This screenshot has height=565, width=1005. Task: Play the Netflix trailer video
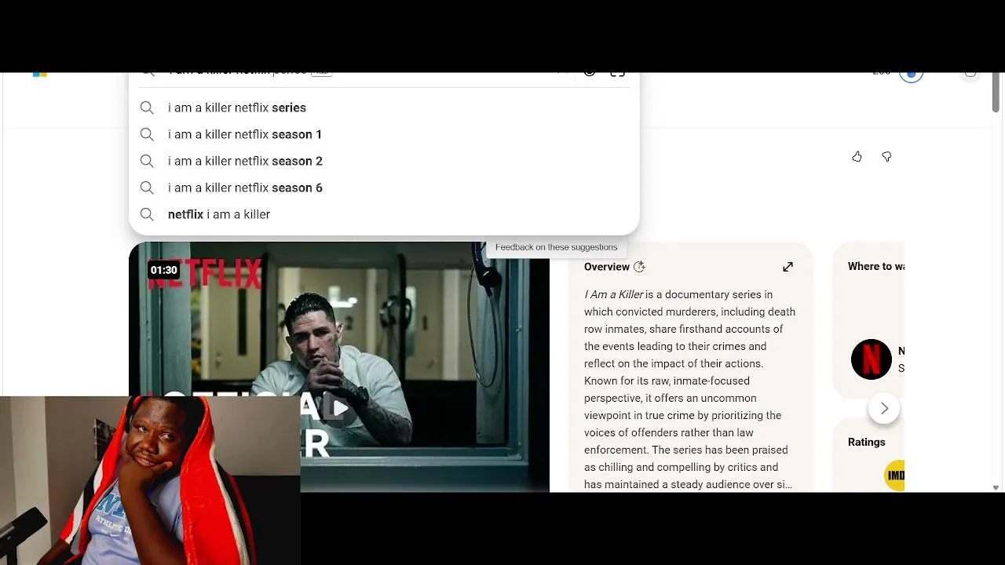pos(339,408)
